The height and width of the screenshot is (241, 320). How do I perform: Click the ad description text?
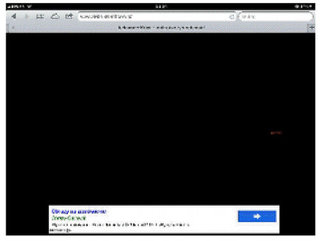click(x=120, y=224)
